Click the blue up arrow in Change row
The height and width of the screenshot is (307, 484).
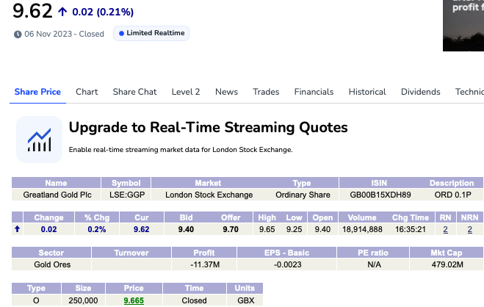18,229
